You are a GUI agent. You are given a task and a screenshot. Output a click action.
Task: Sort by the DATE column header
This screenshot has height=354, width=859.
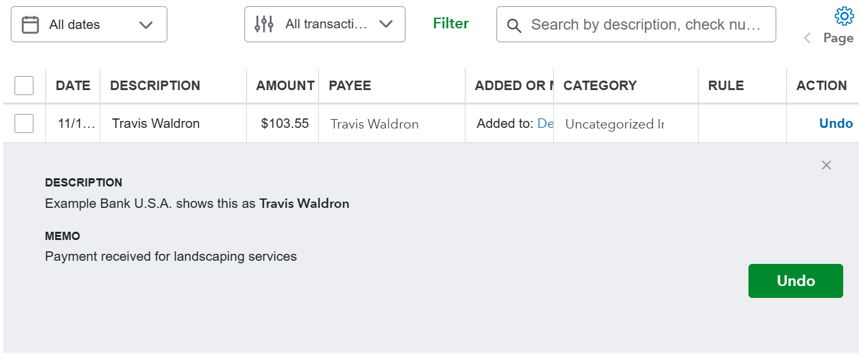tap(73, 86)
